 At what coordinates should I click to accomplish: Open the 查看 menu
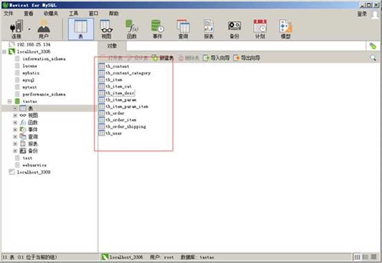(x=29, y=14)
